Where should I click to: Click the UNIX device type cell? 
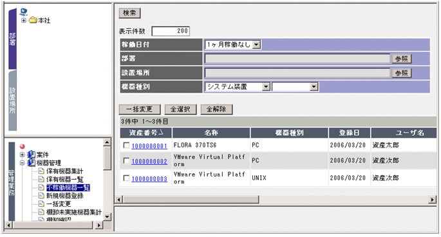pos(290,178)
